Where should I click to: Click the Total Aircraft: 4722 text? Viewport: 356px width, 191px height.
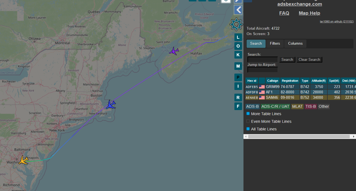tap(263, 29)
